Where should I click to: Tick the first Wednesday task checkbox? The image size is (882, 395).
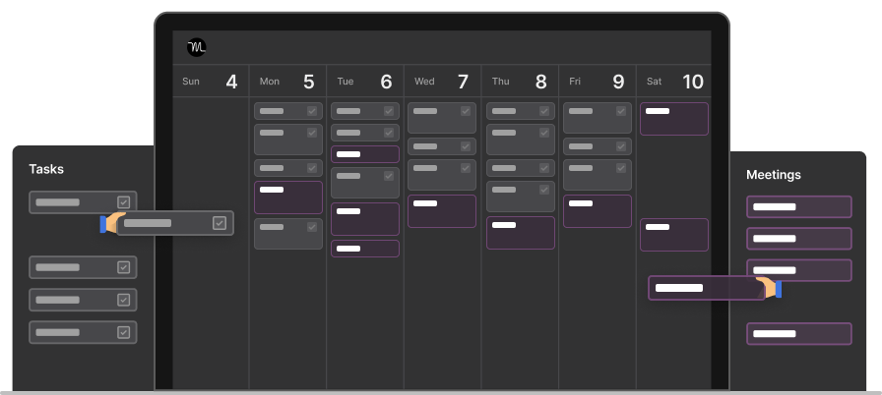point(466,111)
